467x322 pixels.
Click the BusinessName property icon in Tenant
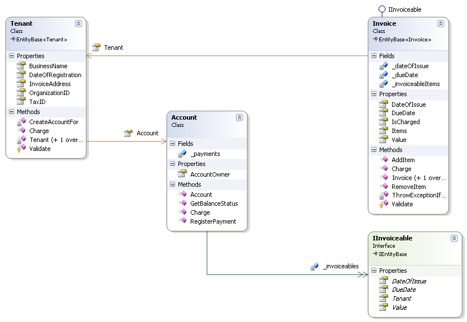click(21, 66)
